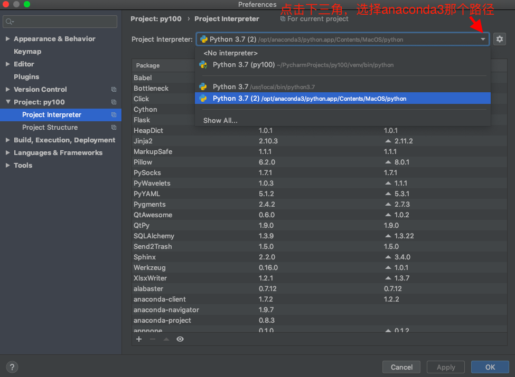
Task: Click the Package column header
Action: click(x=164, y=65)
